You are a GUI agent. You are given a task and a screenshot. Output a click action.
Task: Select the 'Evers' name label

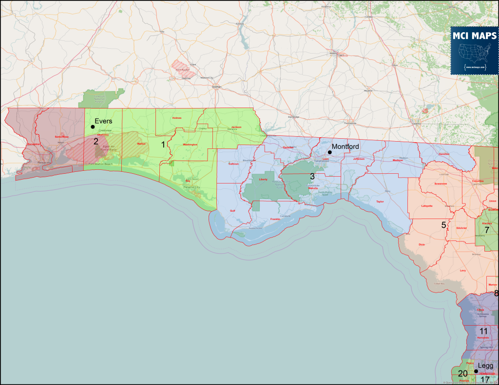[x=103, y=121]
